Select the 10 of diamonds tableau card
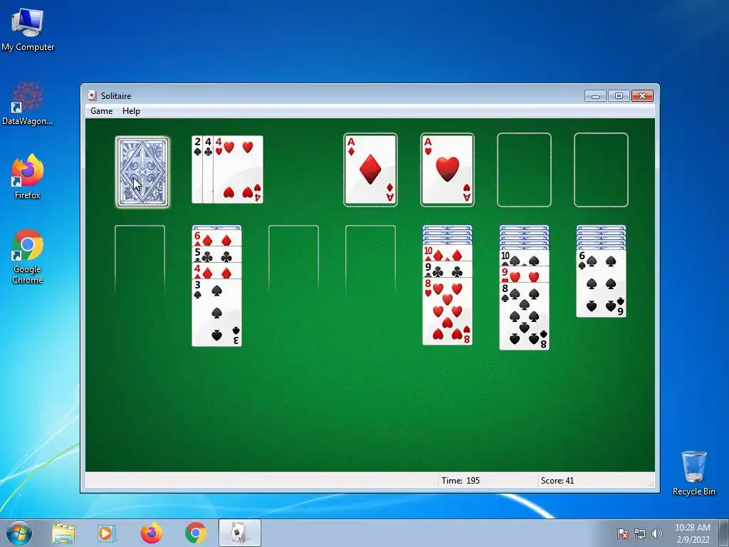Image resolution: width=729 pixels, height=547 pixels. pos(447,253)
